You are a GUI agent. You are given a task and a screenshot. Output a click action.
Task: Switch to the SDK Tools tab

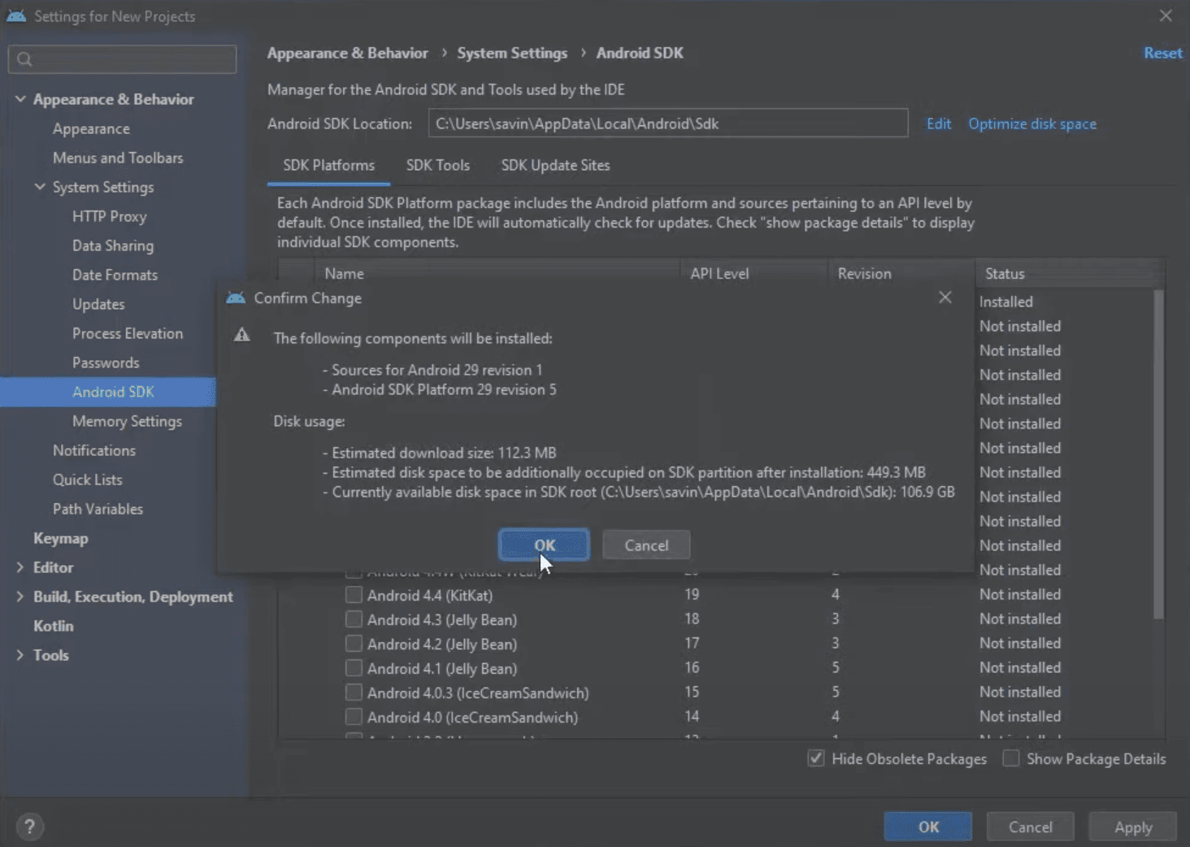pos(438,165)
